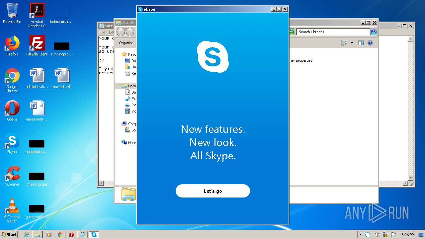Open the volume speaker tray icon
425x239 pixels.
[x=377, y=235]
